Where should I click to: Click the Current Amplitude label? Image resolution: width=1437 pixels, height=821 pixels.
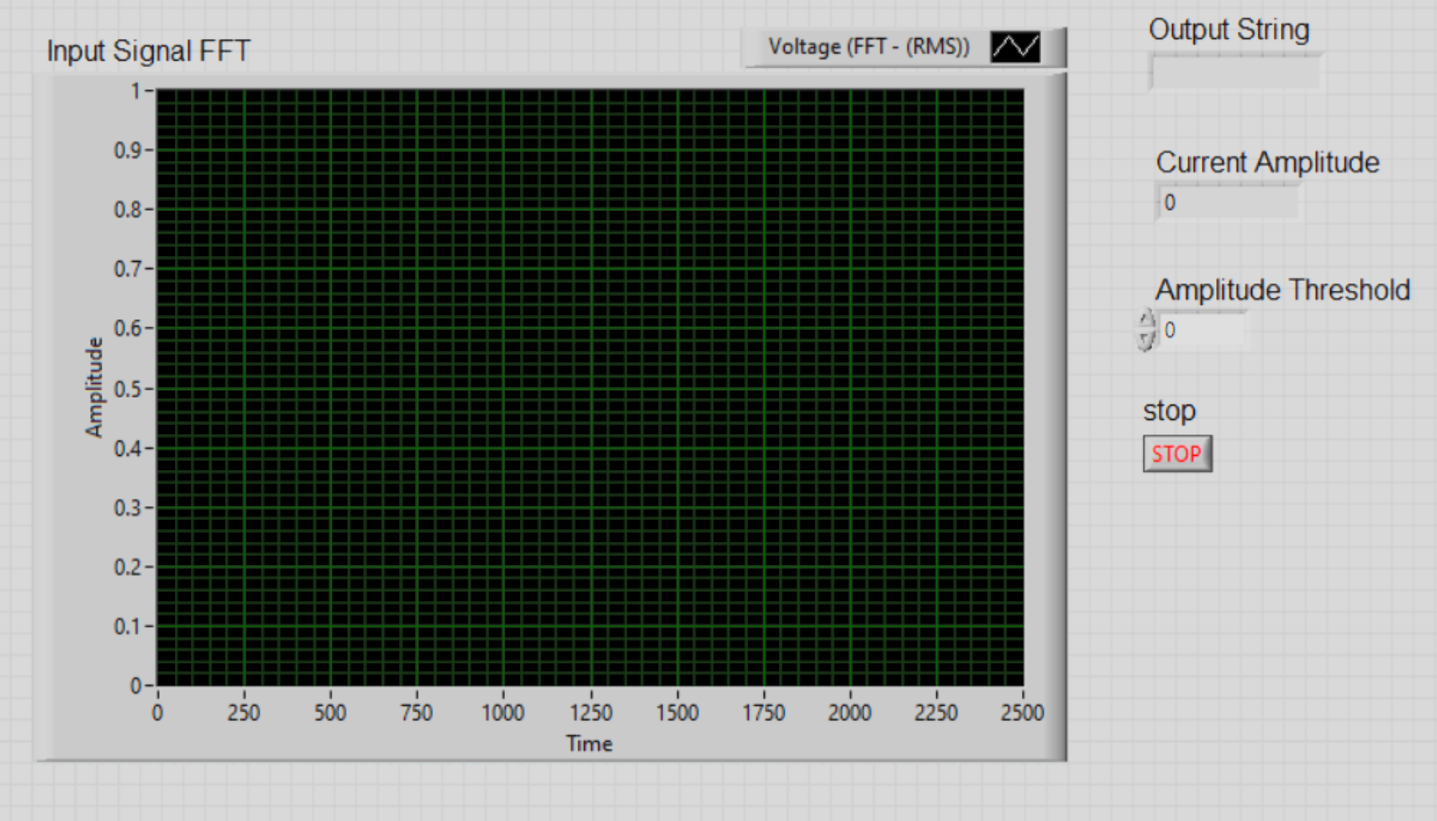[1268, 163]
